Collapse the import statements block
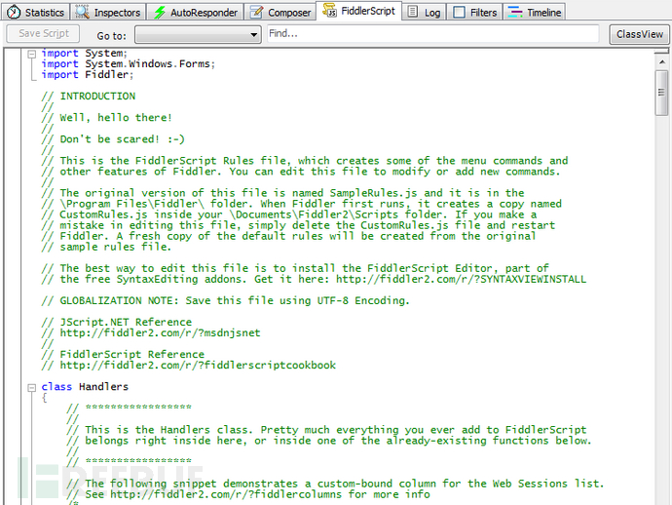This screenshot has height=505, width=672. tap(32, 54)
